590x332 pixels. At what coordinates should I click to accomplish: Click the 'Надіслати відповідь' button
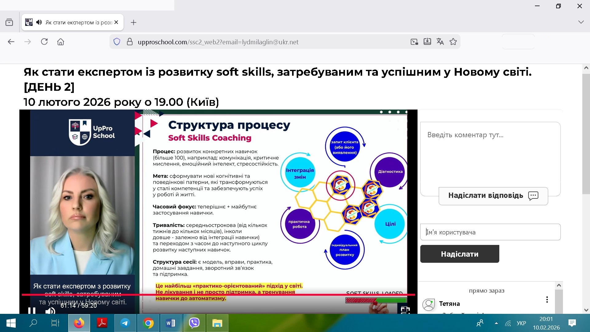click(493, 196)
